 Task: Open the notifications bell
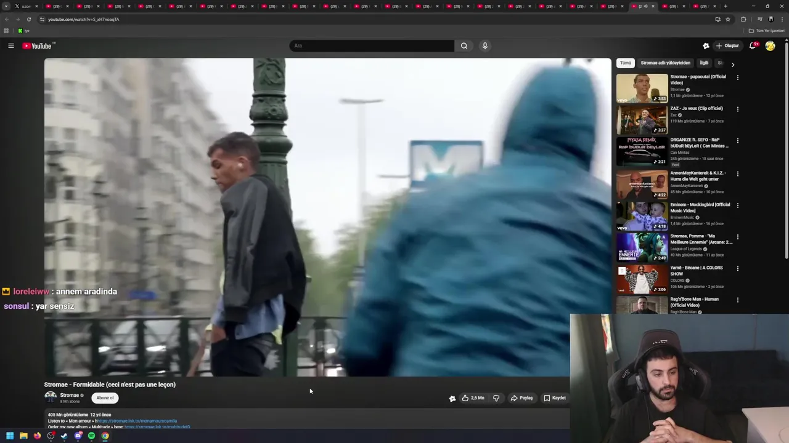point(753,46)
